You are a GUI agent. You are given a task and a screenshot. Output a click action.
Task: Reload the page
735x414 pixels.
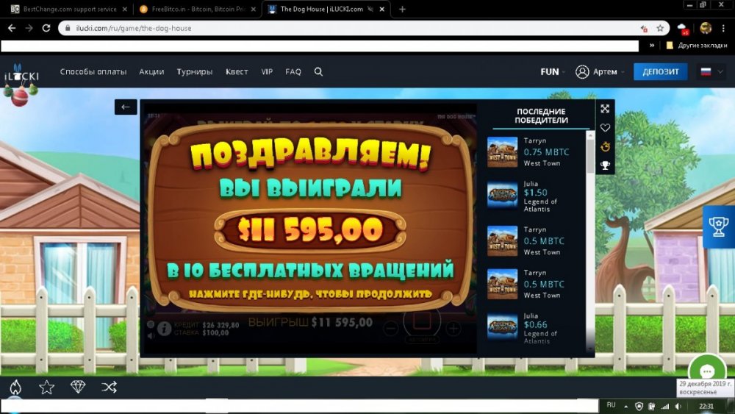pyautogui.click(x=46, y=28)
